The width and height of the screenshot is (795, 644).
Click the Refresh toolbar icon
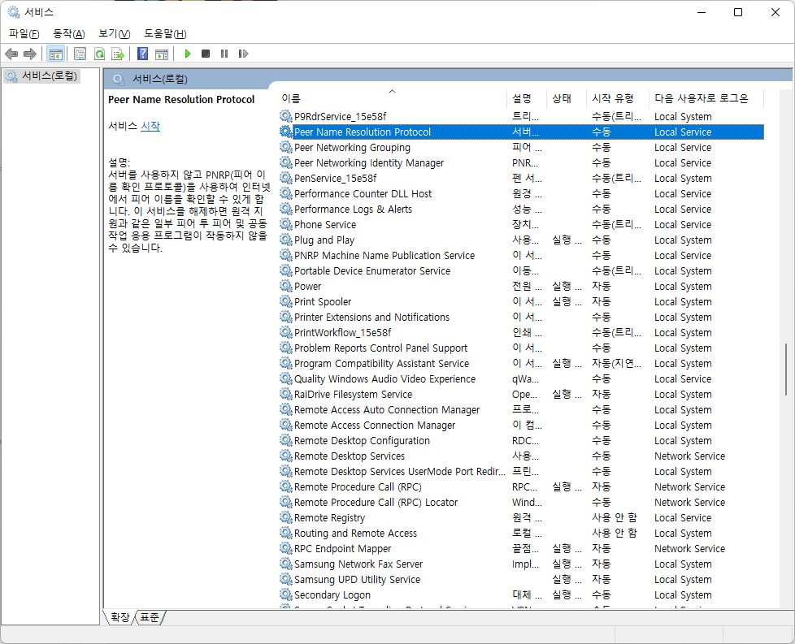[99, 54]
